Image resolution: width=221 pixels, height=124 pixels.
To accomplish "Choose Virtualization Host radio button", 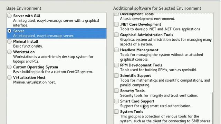I will point(9,77).
